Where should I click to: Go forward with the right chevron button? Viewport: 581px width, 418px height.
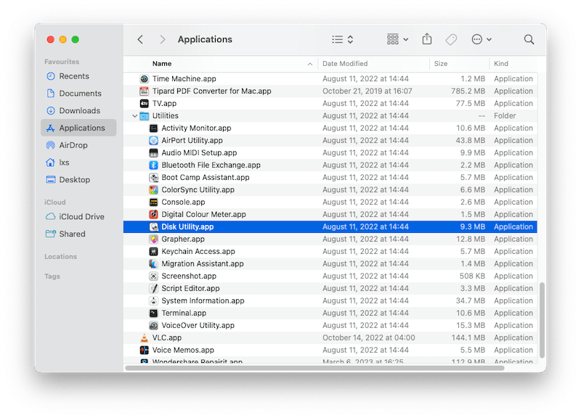click(x=162, y=40)
